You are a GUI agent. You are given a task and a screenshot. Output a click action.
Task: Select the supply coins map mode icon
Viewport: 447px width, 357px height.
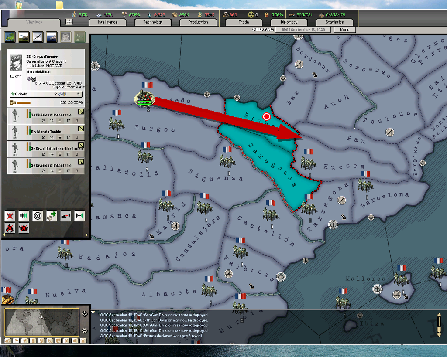click(x=41, y=340)
